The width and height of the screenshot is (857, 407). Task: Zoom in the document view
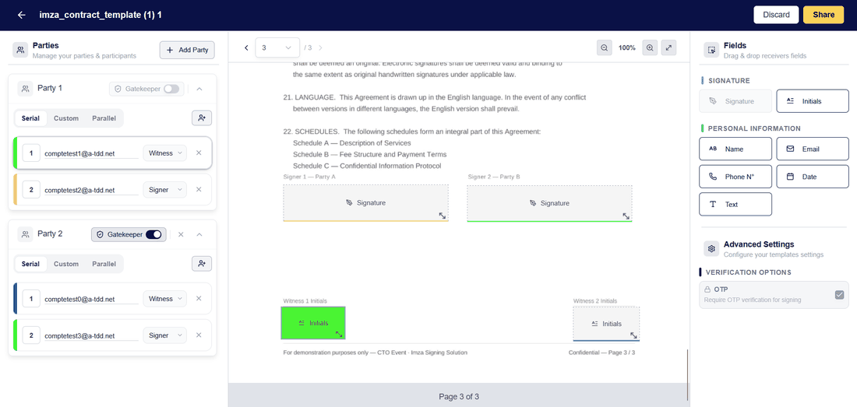click(650, 47)
